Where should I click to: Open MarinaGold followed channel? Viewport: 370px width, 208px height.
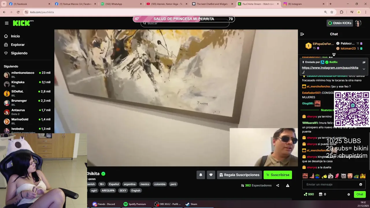(27, 121)
